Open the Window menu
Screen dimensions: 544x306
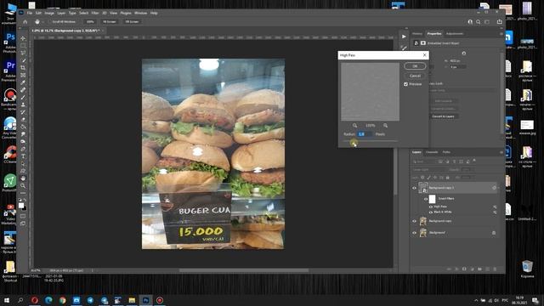(140, 14)
